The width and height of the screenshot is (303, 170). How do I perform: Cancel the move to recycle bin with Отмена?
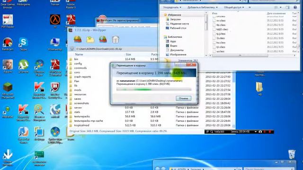pyautogui.click(x=183, y=98)
